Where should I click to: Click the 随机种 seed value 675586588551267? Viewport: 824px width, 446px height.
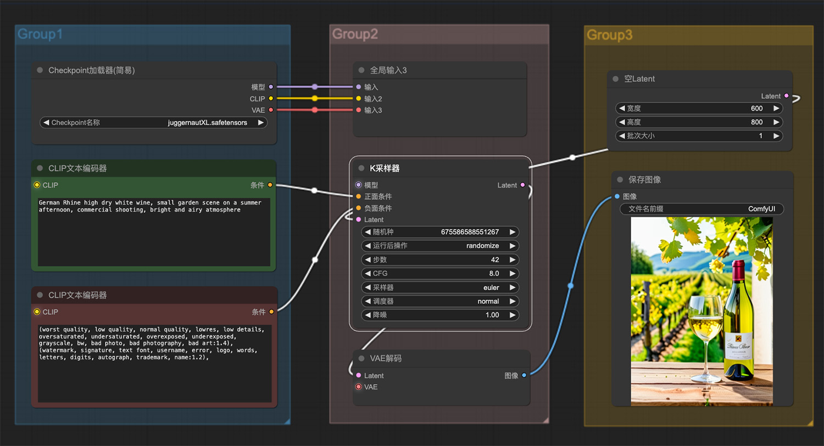click(x=470, y=232)
